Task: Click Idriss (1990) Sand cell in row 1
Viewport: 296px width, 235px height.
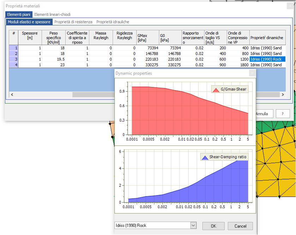Action: (267, 48)
